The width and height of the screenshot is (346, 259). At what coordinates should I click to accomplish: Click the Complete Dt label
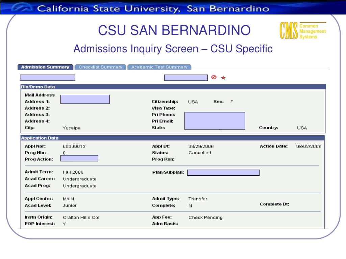coord(274,204)
